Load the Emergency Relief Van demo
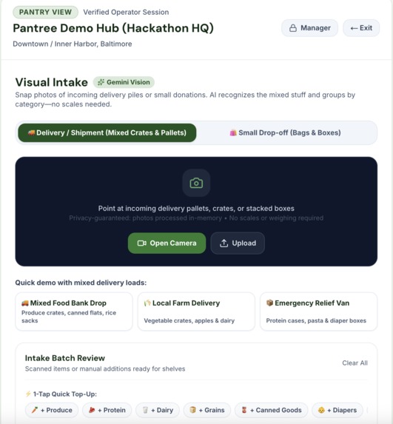The width and height of the screenshot is (393, 424). (319, 312)
